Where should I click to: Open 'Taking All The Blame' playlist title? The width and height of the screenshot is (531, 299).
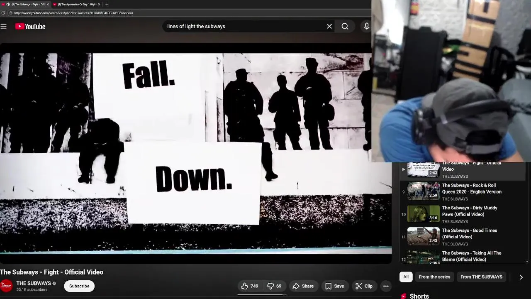point(472,256)
